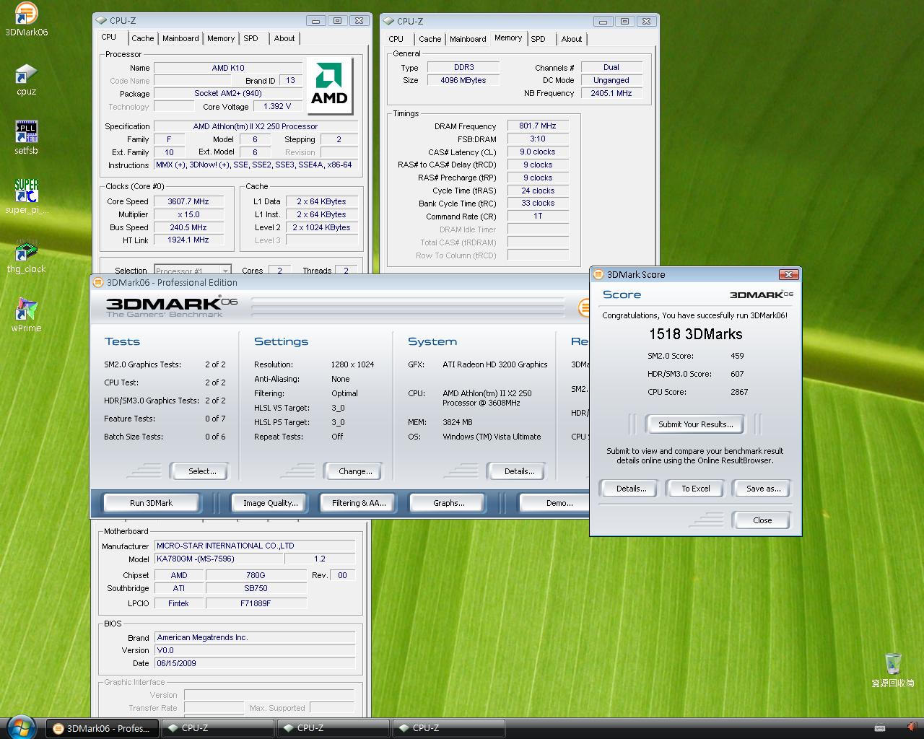Click the left CPU-Z window title icon

tap(102, 21)
